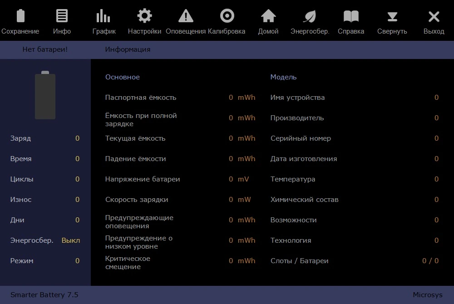
Task: Open the График bar chart icon
Action: [104, 16]
